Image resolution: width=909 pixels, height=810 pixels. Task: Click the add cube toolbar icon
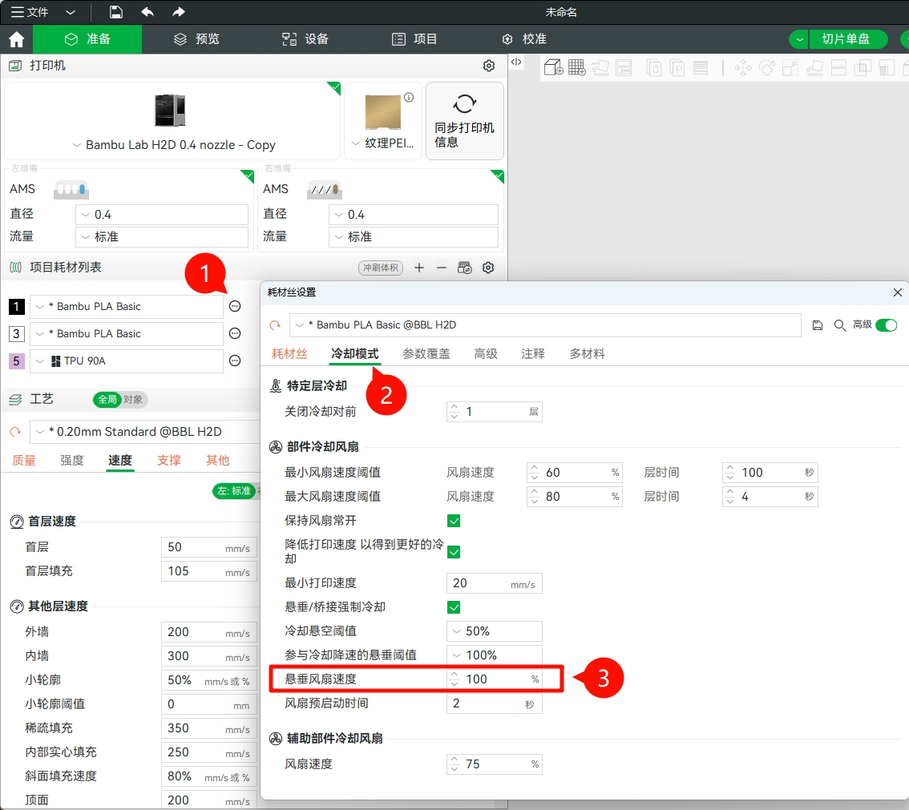(x=554, y=68)
